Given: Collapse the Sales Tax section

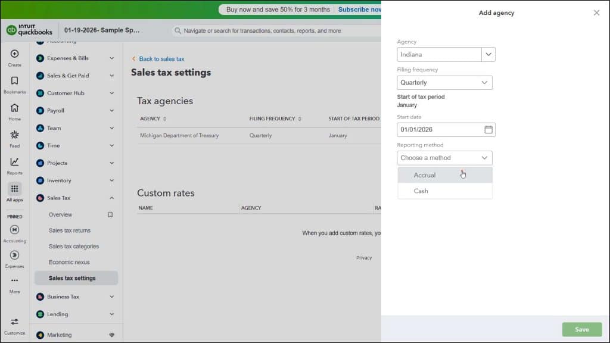Looking at the screenshot, I should tap(111, 197).
